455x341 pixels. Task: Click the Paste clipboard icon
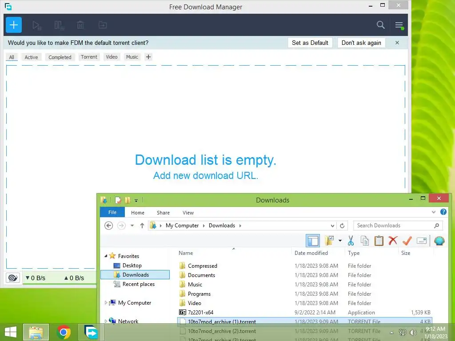click(x=379, y=241)
